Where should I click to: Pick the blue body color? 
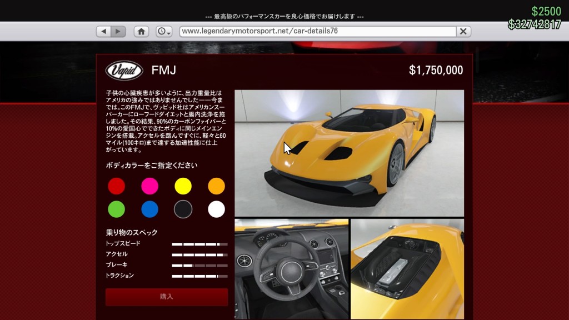(x=149, y=209)
